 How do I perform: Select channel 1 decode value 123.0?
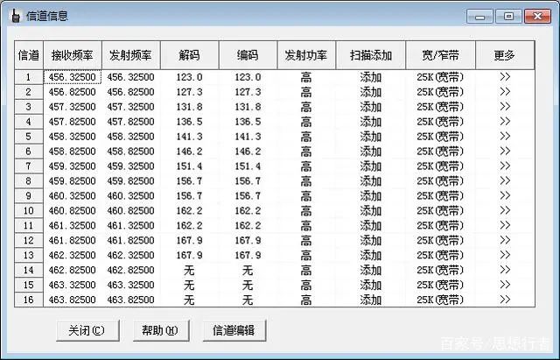[x=190, y=77]
